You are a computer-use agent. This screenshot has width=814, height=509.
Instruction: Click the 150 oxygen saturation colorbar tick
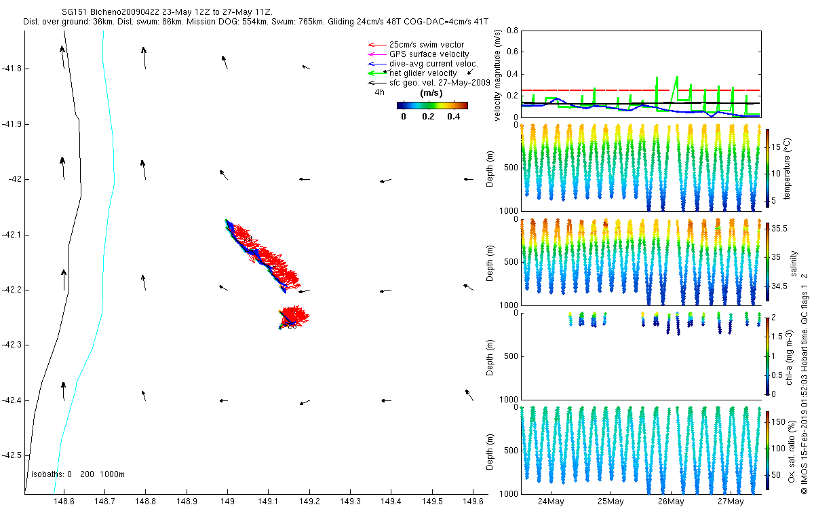pos(779,422)
